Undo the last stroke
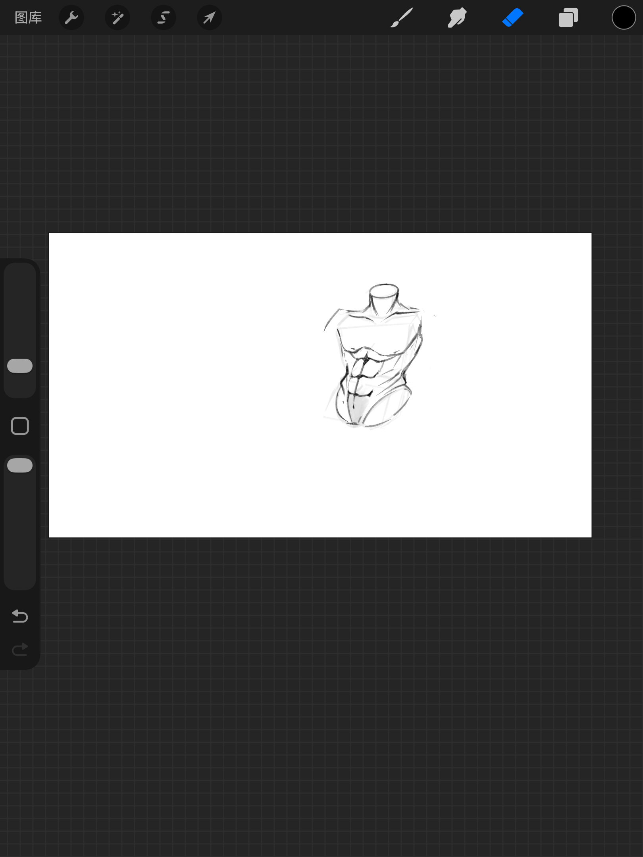 (20, 616)
